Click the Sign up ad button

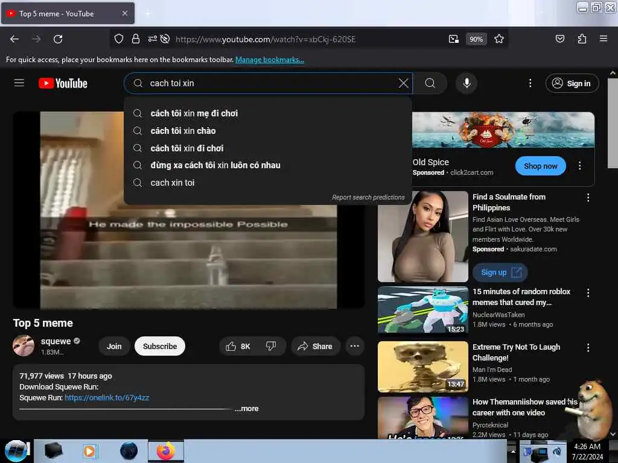click(x=500, y=272)
